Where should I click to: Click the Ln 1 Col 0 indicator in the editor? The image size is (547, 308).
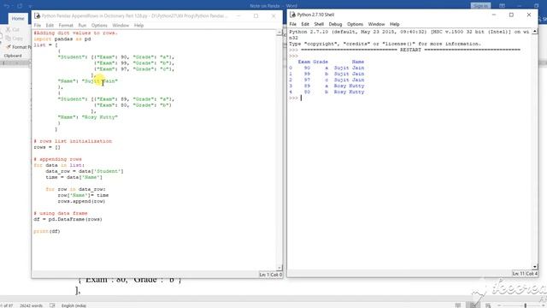pos(270,275)
